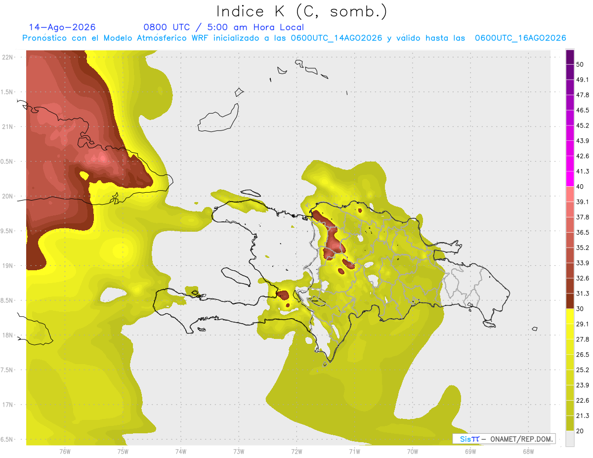The height and width of the screenshot is (458, 593).
Task: Click the '71W' longitude label
Action: pyautogui.click(x=354, y=451)
